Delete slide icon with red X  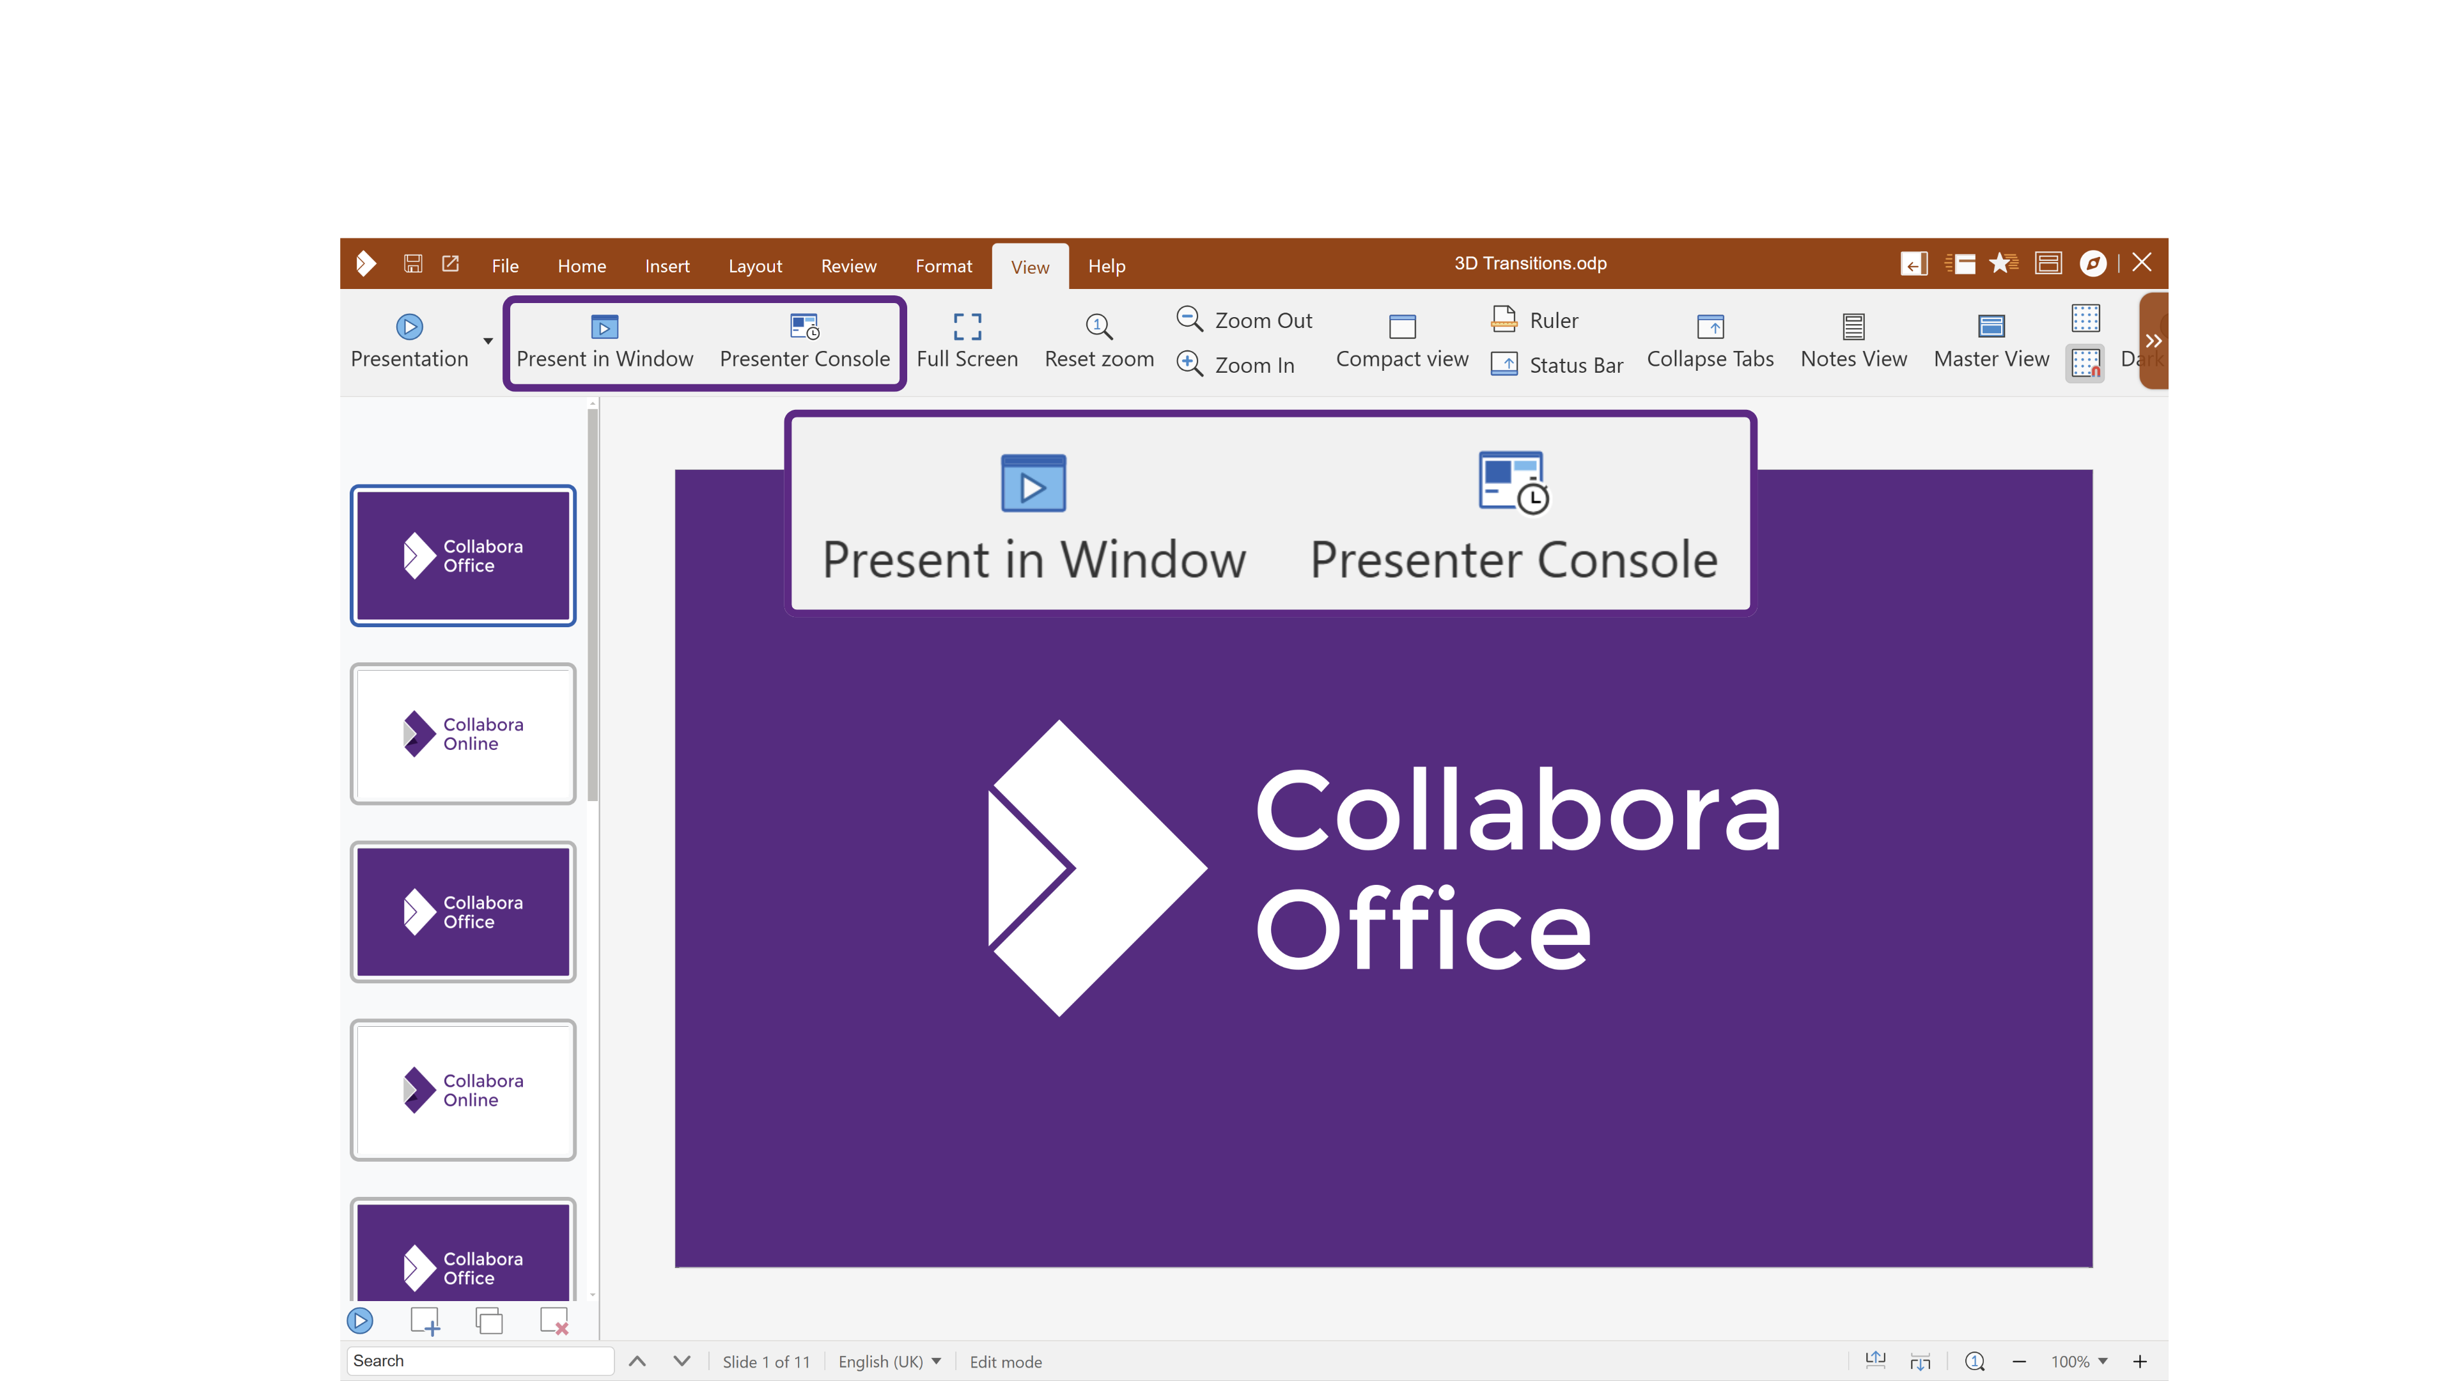pos(554,1321)
